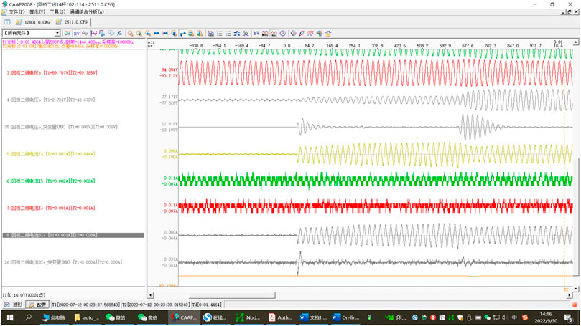Click the blue step-shaped toolbar icon

coord(182,33)
